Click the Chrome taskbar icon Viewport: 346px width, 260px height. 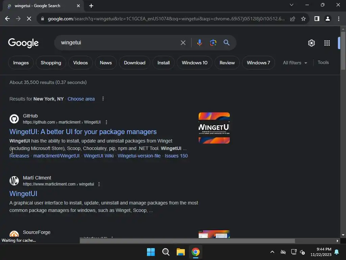click(x=196, y=252)
